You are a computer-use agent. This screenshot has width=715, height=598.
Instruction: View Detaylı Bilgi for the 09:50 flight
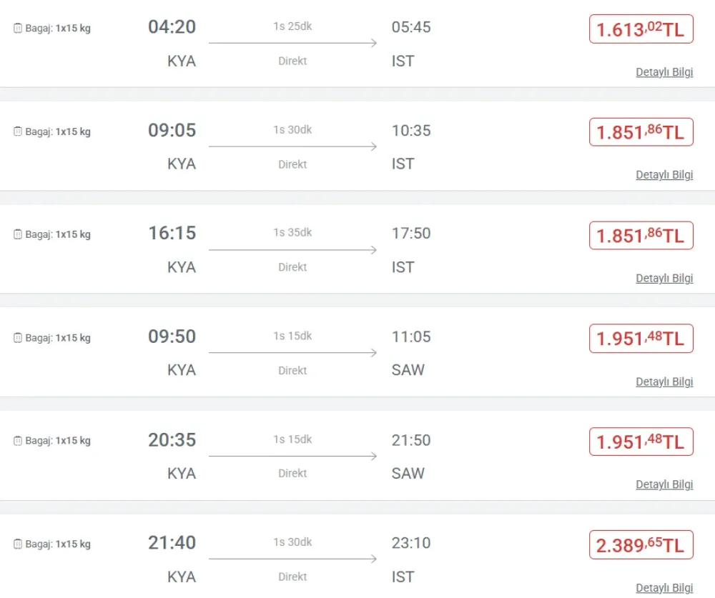[x=664, y=382]
